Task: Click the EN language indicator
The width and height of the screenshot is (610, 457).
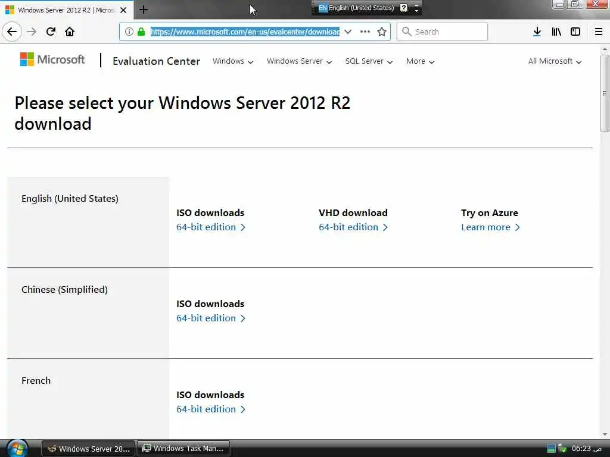Action: pos(323,8)
